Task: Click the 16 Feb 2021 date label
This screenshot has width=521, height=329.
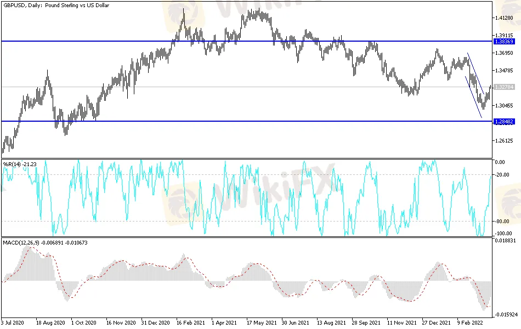Action: 191,322
